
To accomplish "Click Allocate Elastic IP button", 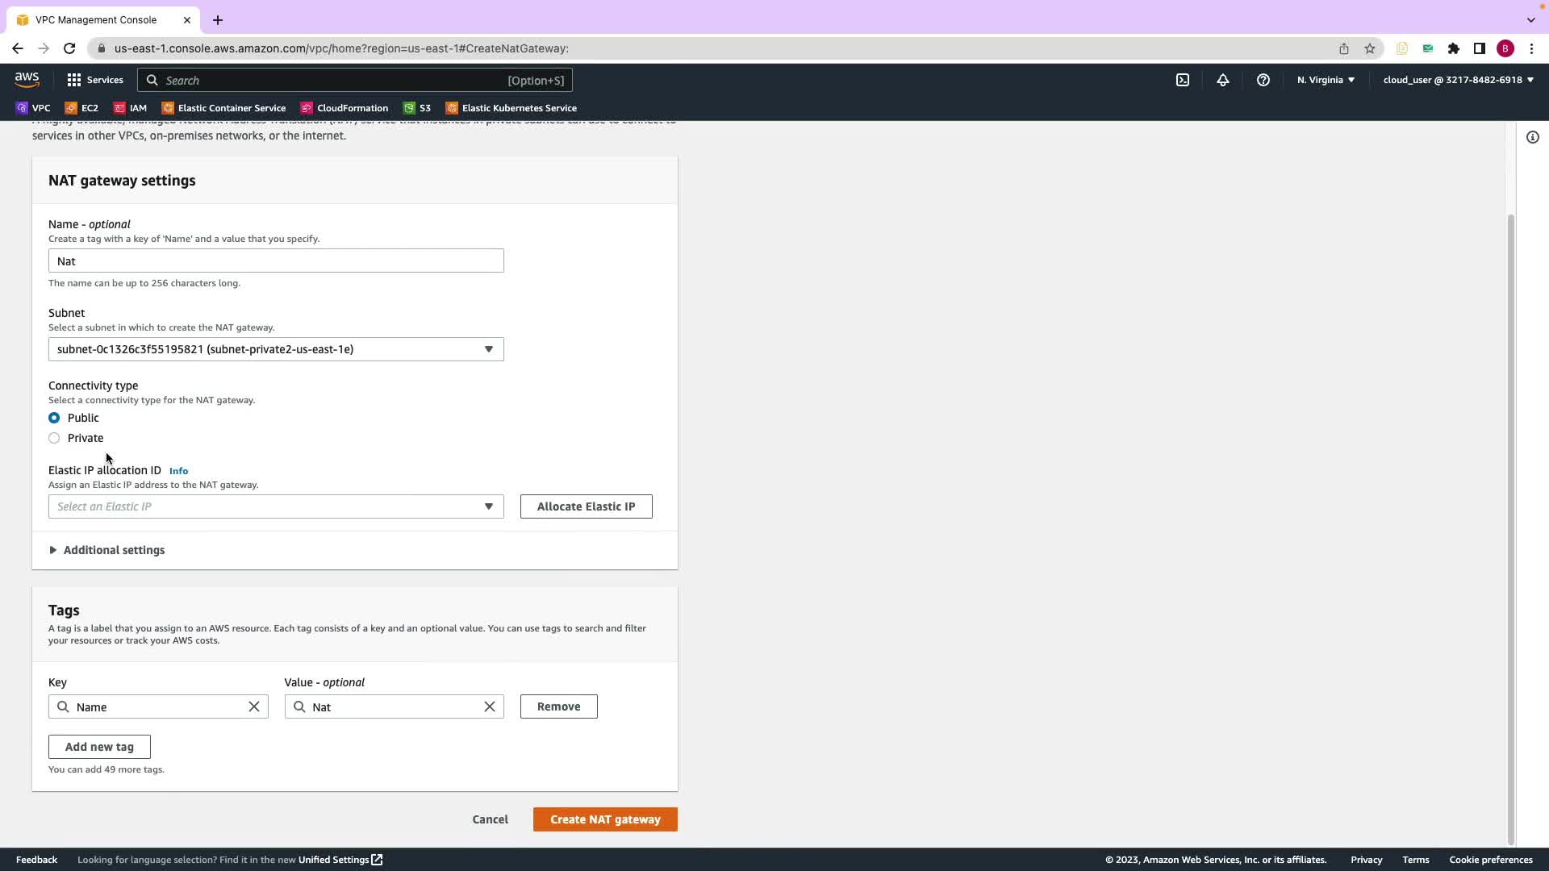I will point(586,506).
